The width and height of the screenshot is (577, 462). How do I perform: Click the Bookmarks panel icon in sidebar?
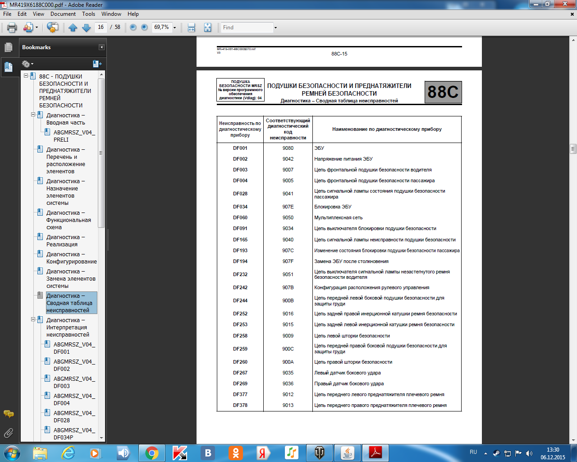point(9,67)
